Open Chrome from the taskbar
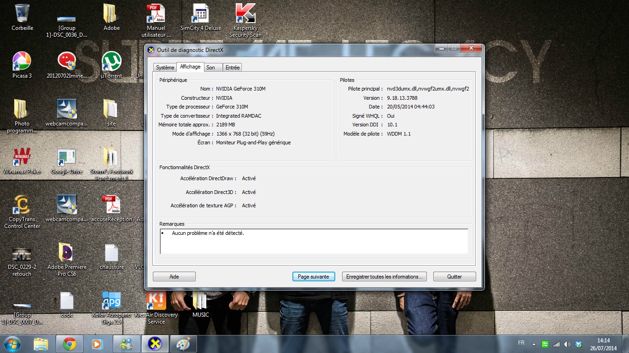 (70, 344)
